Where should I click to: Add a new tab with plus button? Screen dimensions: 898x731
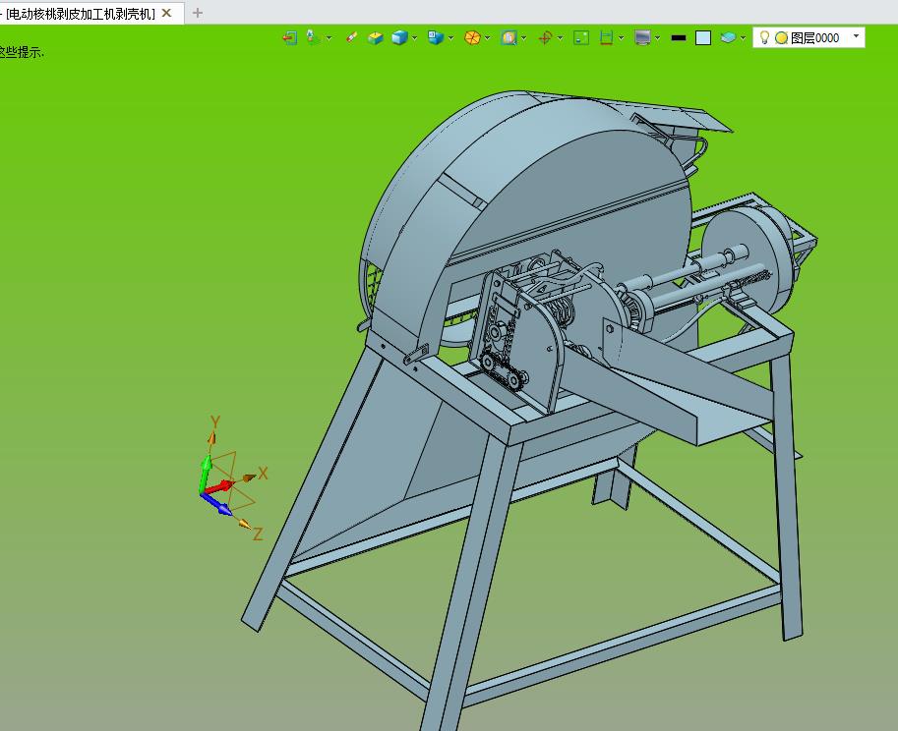point(198,13)
